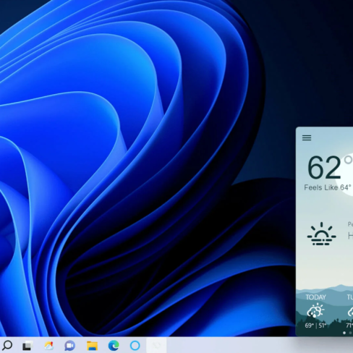Launch Microsoft Edge from the taskbar
The image size is (353, 353).
click(x=113, y=346)
